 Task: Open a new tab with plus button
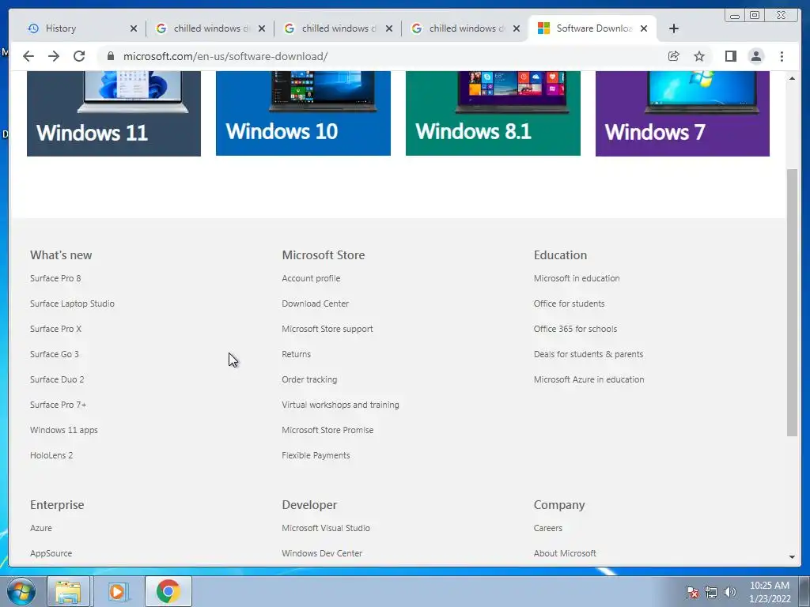(x=674, y=28)
